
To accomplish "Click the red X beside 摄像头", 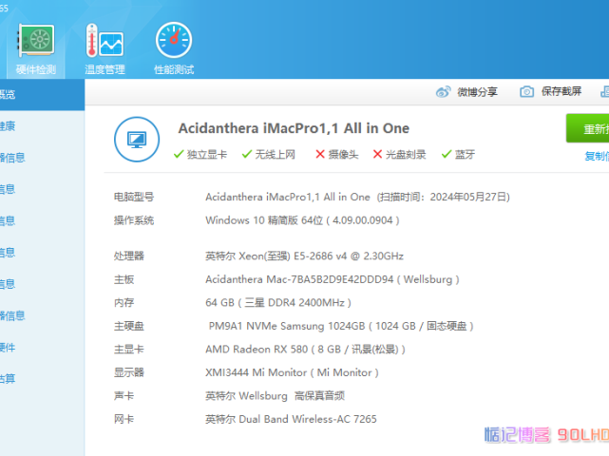I will (x=320, y=154).
